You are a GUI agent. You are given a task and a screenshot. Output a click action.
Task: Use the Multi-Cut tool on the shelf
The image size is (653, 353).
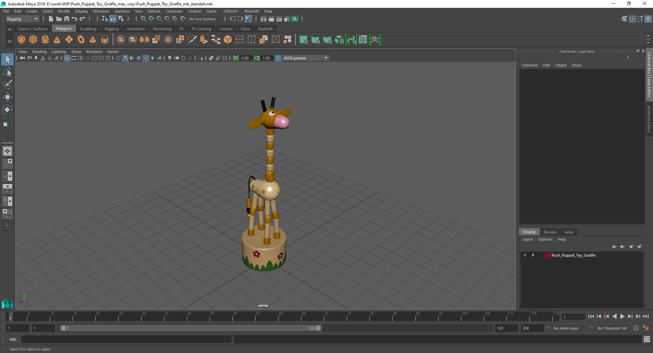point(192,40)
